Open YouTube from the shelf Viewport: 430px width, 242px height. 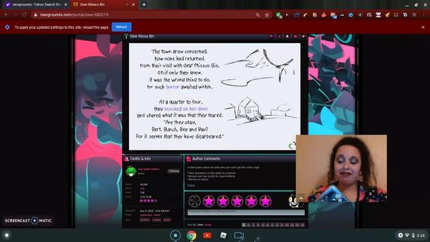pos(208,235)
